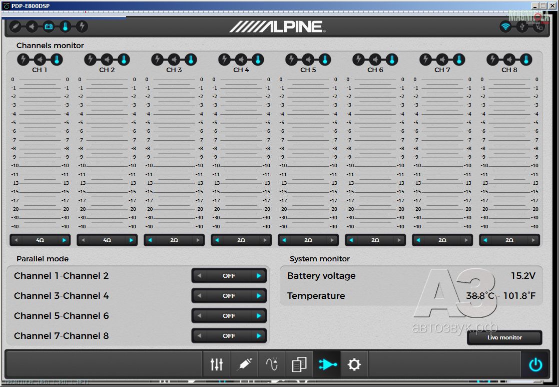Viewport: 559px width, 387px height.
Task: Click the CH 8 level meter
Action: pyautogui.click(x=509, y=153)
